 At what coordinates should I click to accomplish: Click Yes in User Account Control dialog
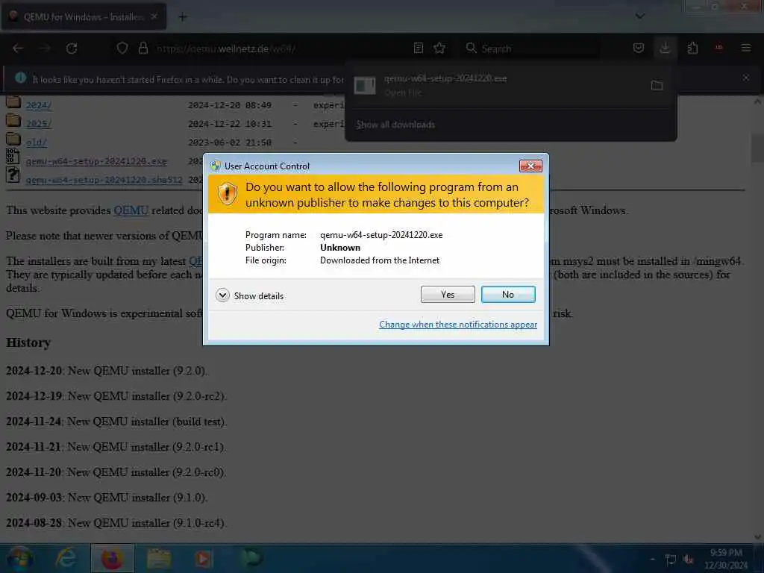tap(448, 294)
